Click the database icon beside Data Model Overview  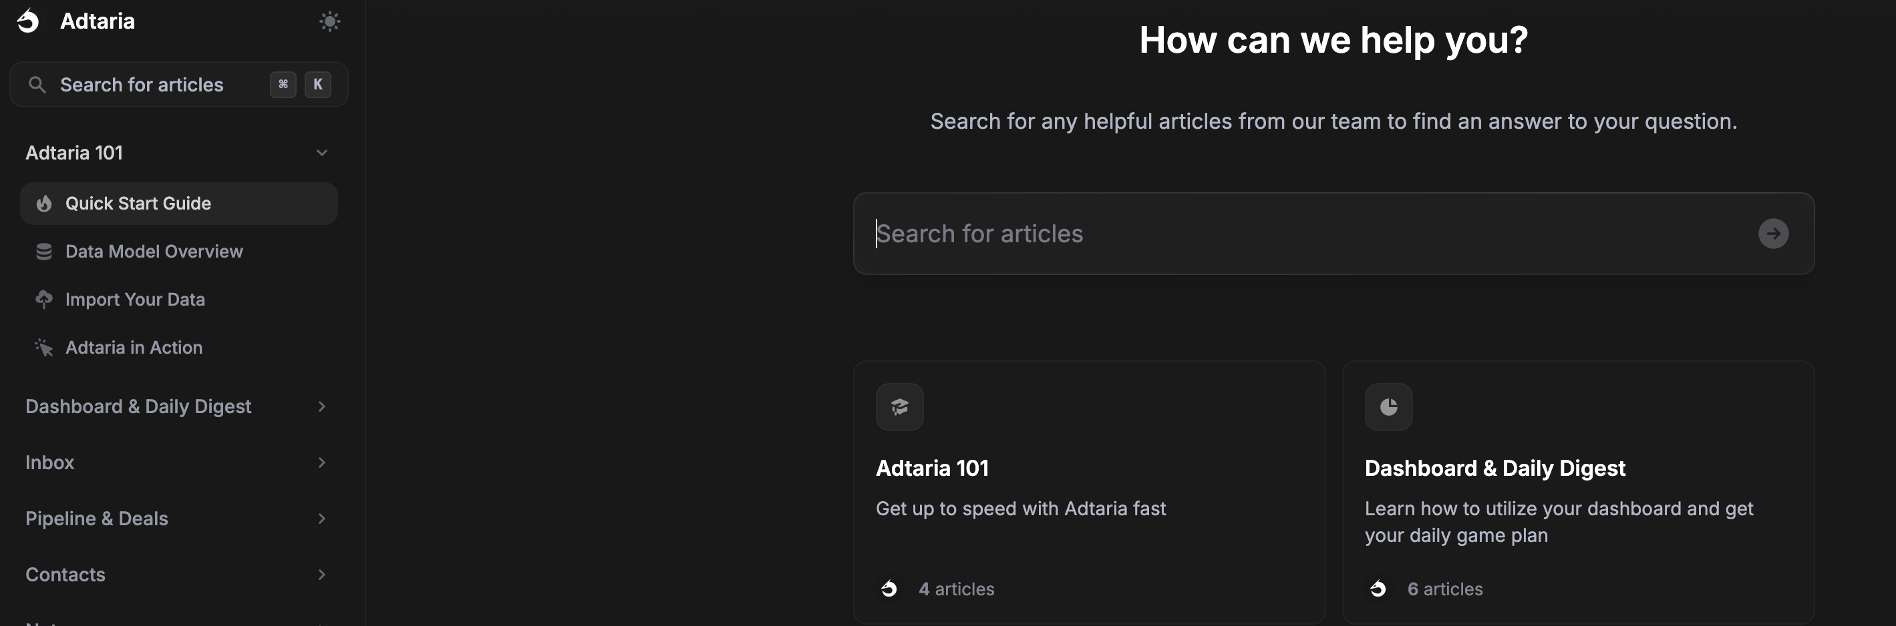point(44,252)
